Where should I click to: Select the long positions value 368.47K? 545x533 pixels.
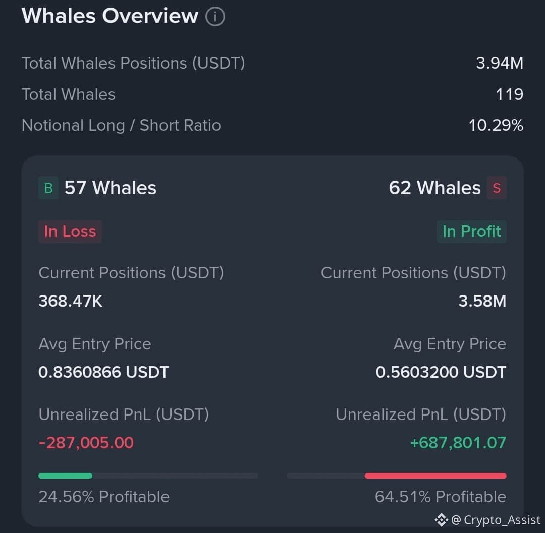click(x=71, y=301)
